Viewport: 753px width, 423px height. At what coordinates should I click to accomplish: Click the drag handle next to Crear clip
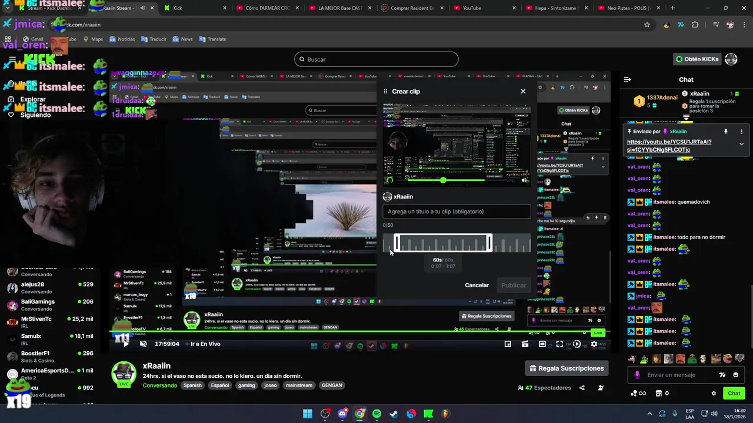[x=385, y=91]
